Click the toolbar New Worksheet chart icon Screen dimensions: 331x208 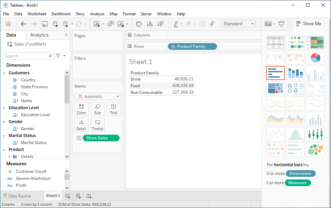coord(97,24)
